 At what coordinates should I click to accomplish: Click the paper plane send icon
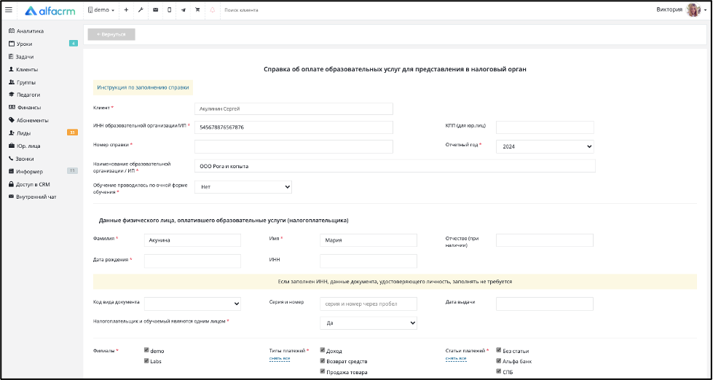coord(184,10)
